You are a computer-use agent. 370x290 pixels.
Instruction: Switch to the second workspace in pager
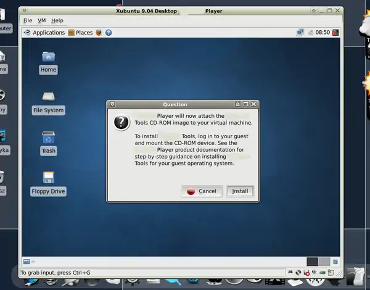[x=324, y=262]
